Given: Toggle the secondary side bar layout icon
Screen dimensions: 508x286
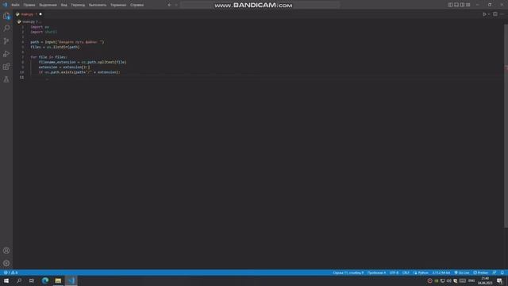Looking at the screenshot, I should pyautogui.click(x=462, y=5).
